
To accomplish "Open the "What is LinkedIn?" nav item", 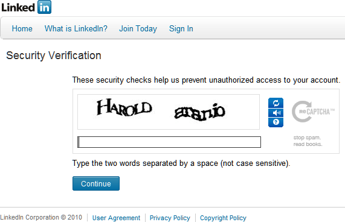I will (x=76, y=28).
